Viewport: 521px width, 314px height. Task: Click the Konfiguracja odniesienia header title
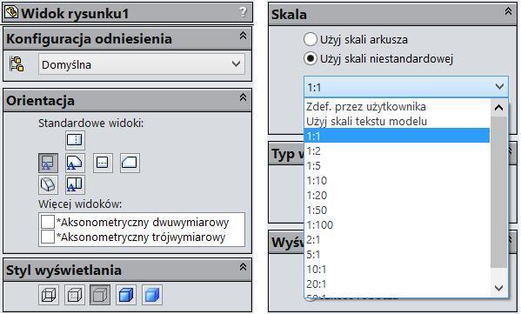[x=89, y=38]
